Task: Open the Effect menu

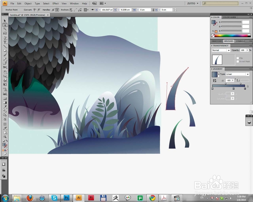Action: 55,3
